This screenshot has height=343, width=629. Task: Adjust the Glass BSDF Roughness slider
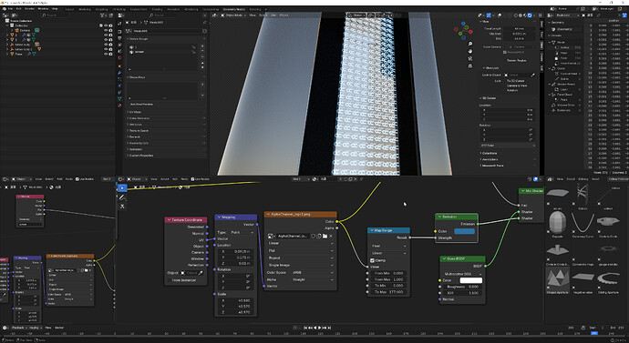[x=462, y=287]
